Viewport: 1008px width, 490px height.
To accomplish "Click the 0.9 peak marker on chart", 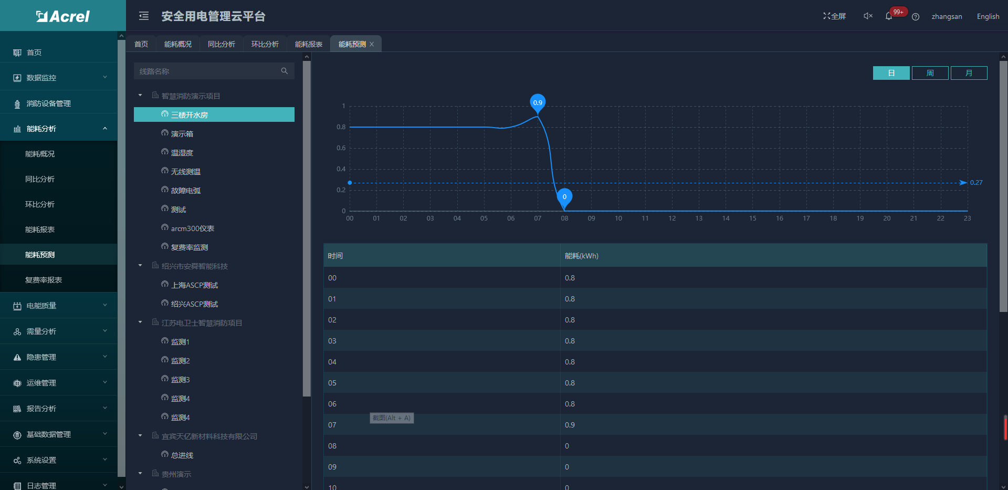I will 538,102.
